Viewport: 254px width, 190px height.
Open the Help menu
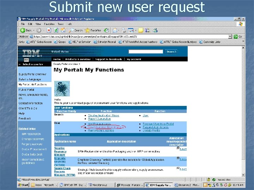[69, 24]
